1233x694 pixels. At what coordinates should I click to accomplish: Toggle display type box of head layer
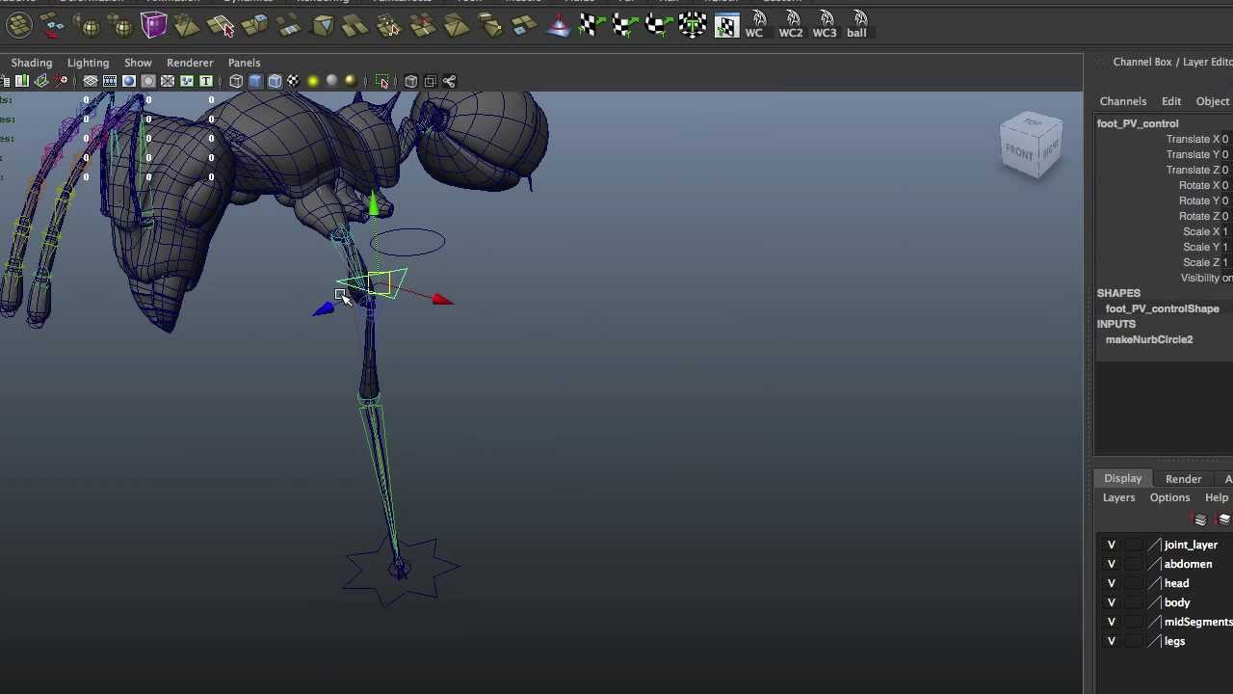tap(1133, 583)
